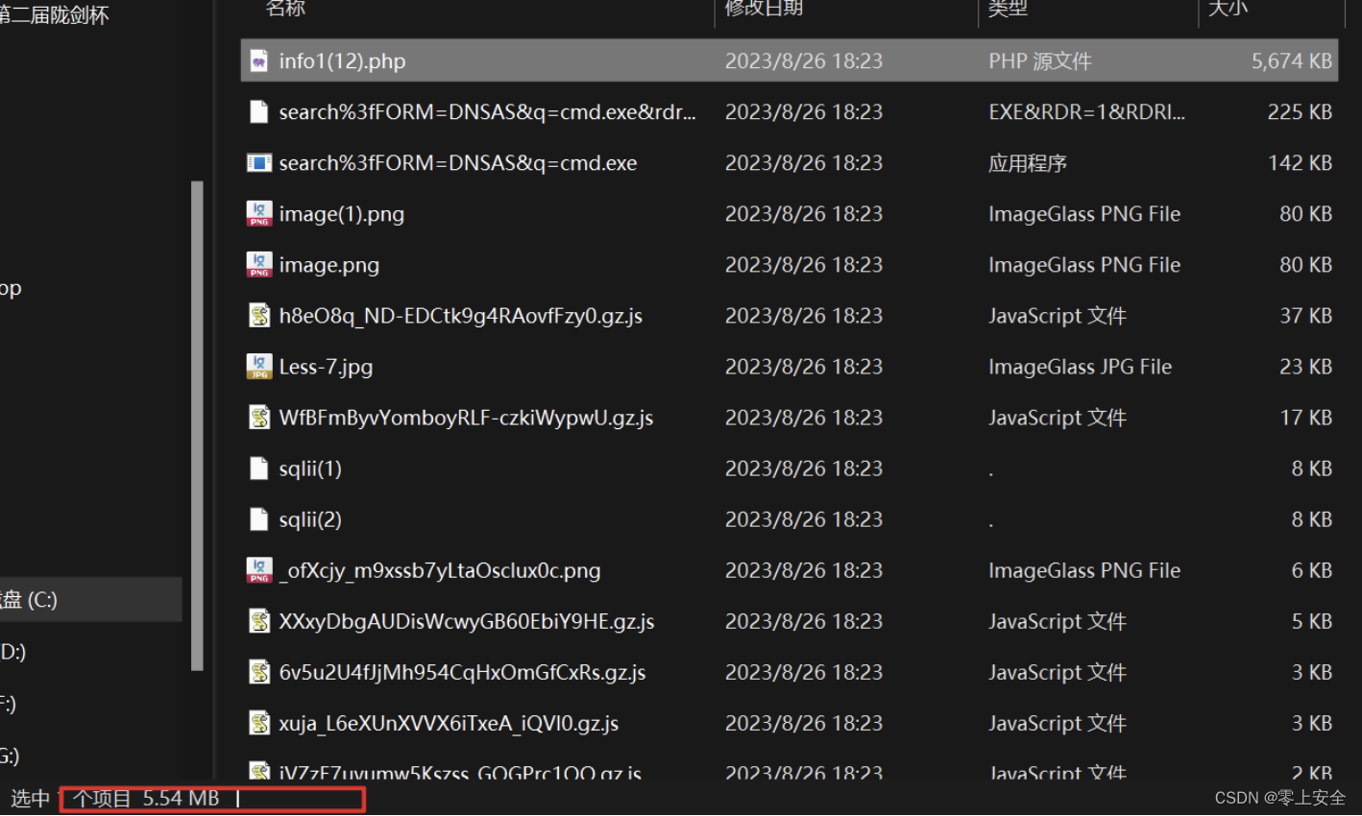This screenshot has width=1362, height=816.
Task: Sort by 大小 column header
Action: [1228, 9]
